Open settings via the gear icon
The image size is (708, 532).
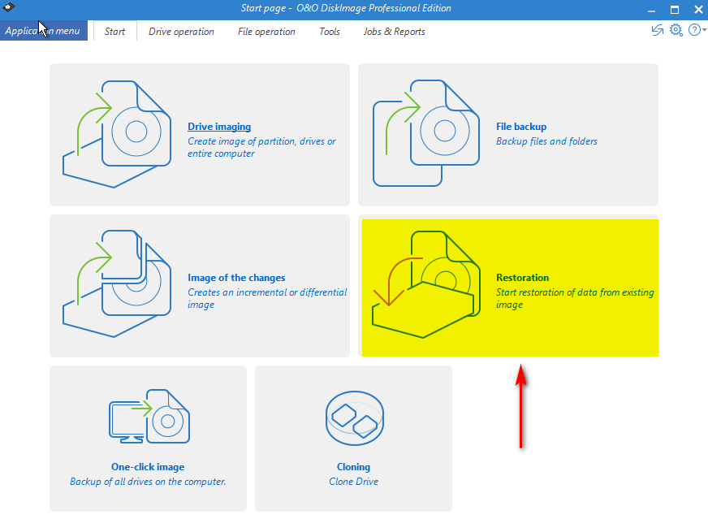pyautogui.click(x=676, y=30)
